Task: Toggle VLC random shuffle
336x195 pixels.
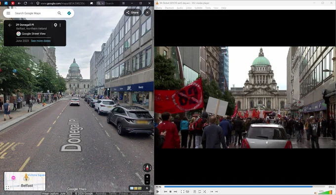Action: 205,192
